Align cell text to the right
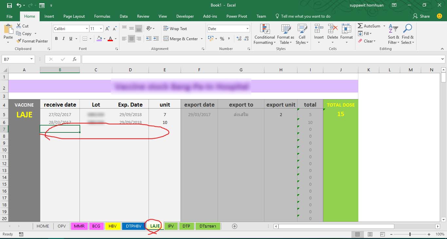Image resolution: width=447 pixels, height=239 pixels. click(138, 39)
